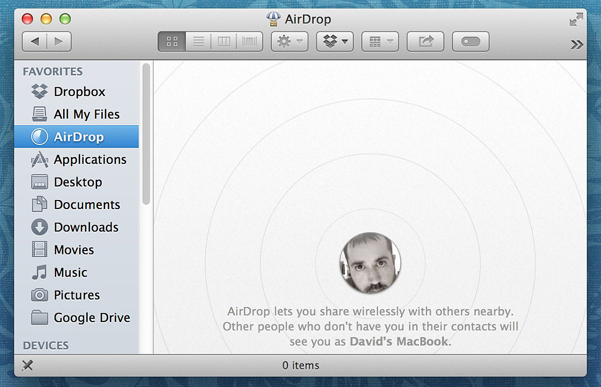Image resolution: width=601 pixels, height=387 pixels.
Task: Switch to Cover Flow view
Action: pos(249,41)
